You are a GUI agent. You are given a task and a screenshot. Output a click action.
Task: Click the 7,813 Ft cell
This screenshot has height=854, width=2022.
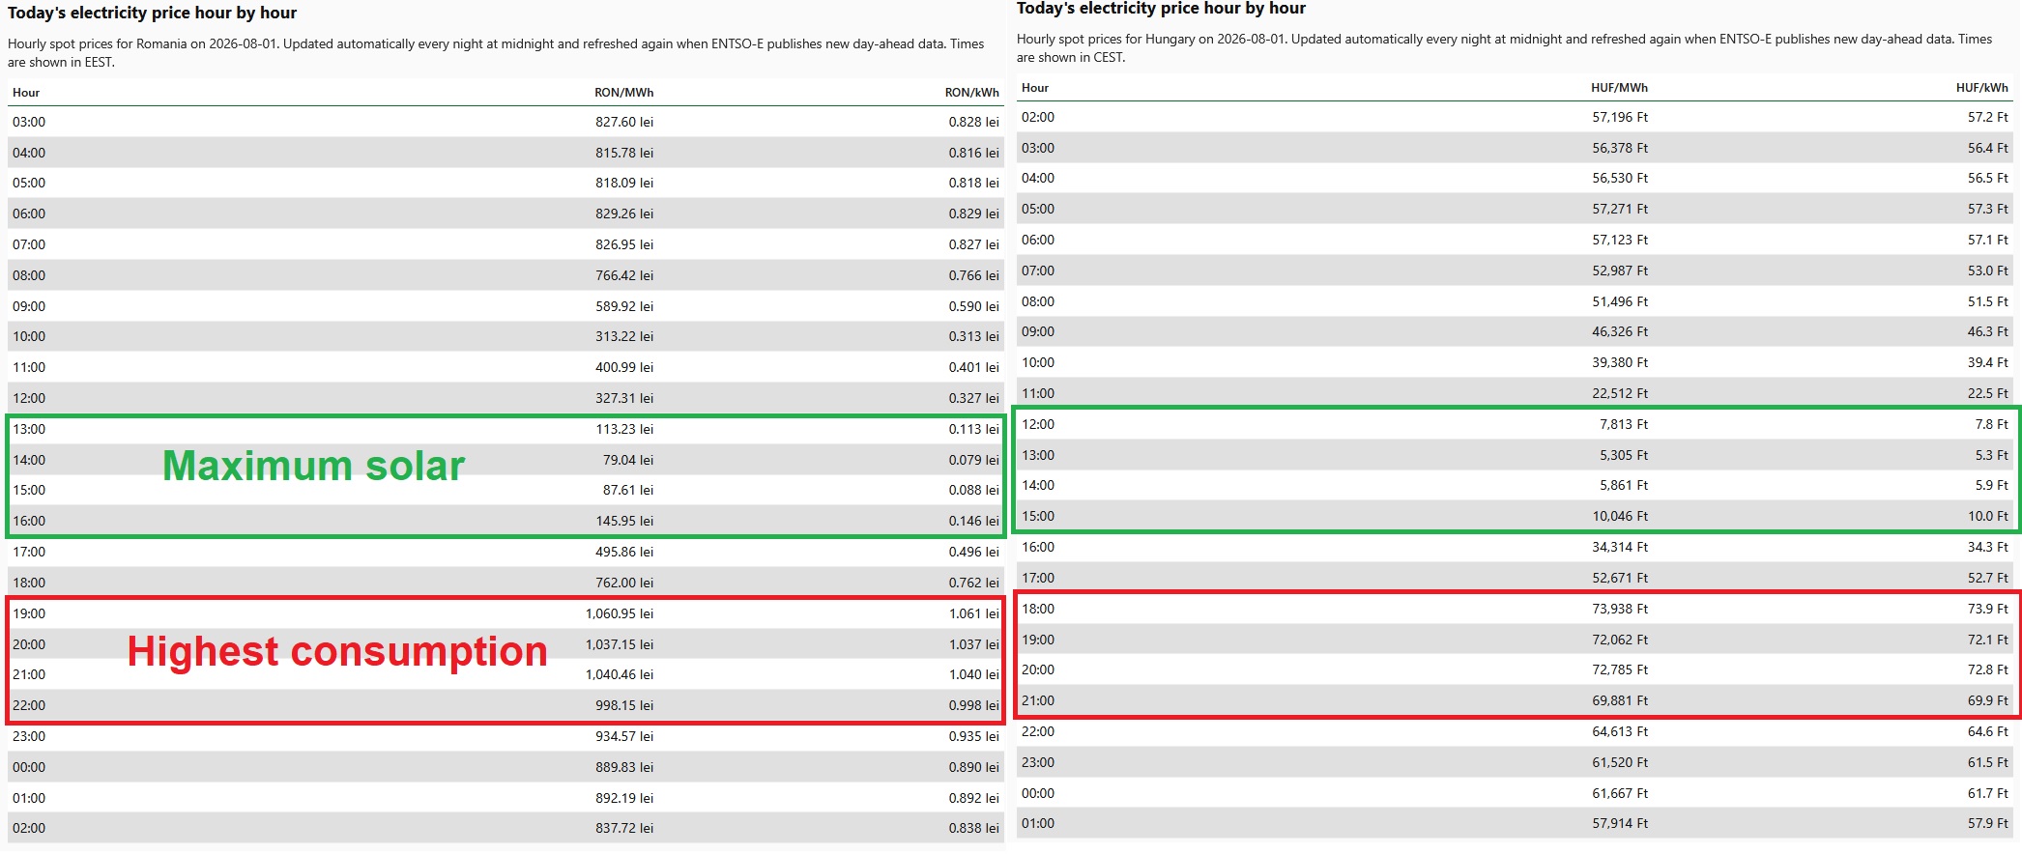tap(1624, 424)
